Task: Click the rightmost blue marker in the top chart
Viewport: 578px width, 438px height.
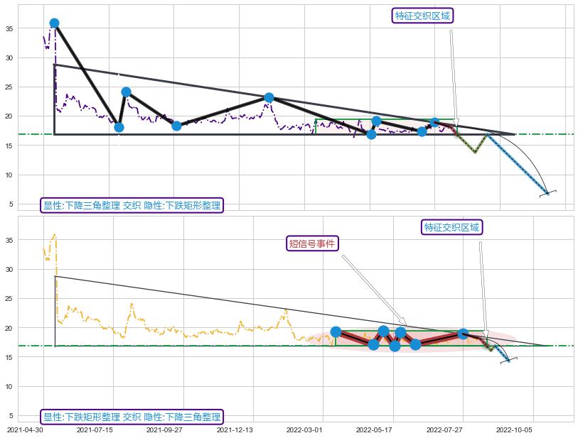Action: [x=434, y=123]
